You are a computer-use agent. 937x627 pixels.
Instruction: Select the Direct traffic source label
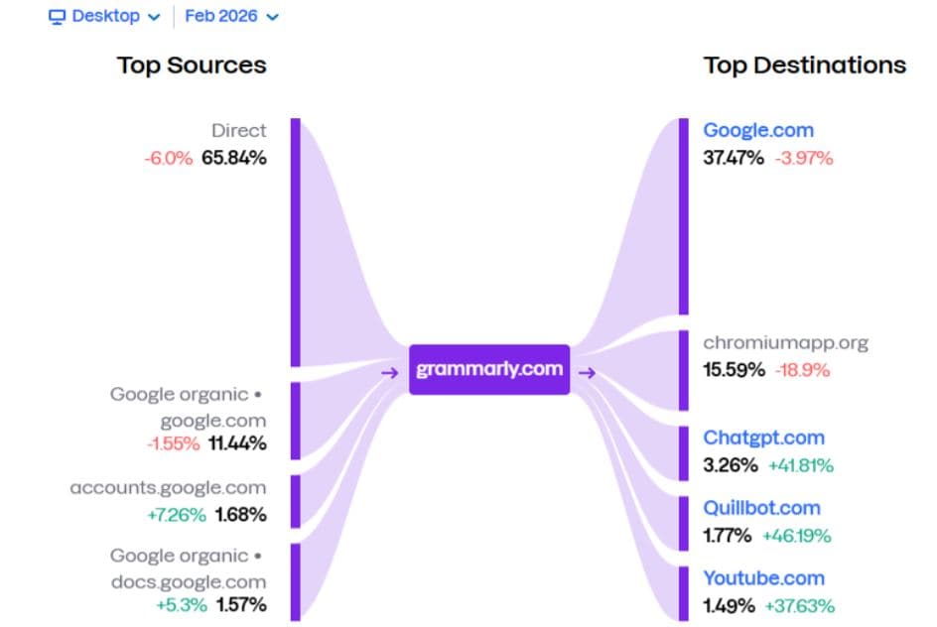241,130
